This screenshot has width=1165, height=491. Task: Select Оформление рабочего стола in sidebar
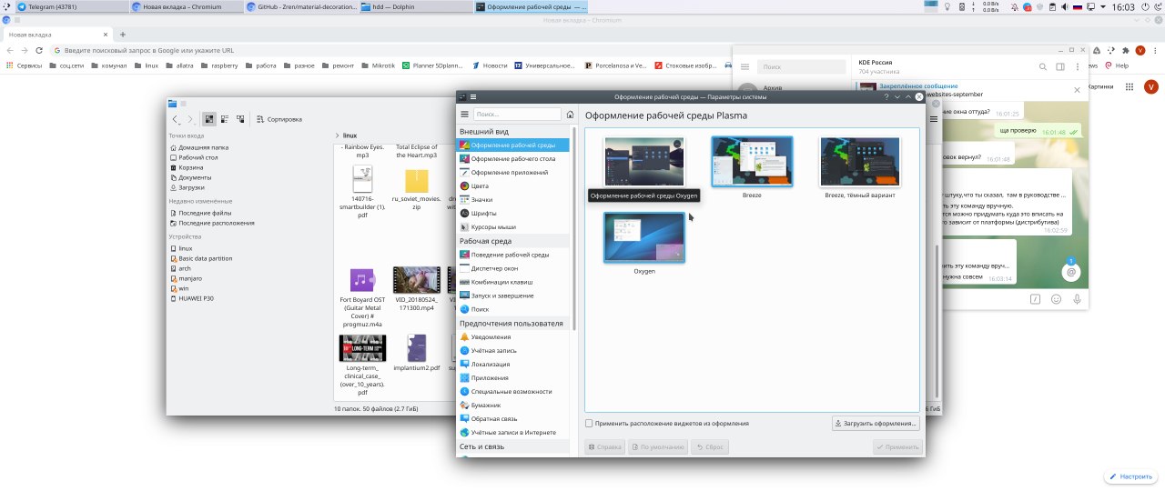514,158
